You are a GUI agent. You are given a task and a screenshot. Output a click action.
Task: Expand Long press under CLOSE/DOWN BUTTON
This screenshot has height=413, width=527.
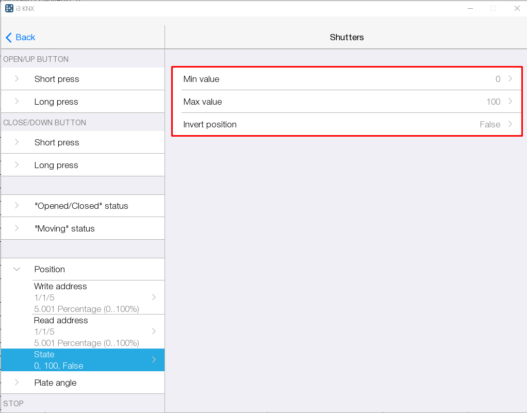[x=56, y=165]
